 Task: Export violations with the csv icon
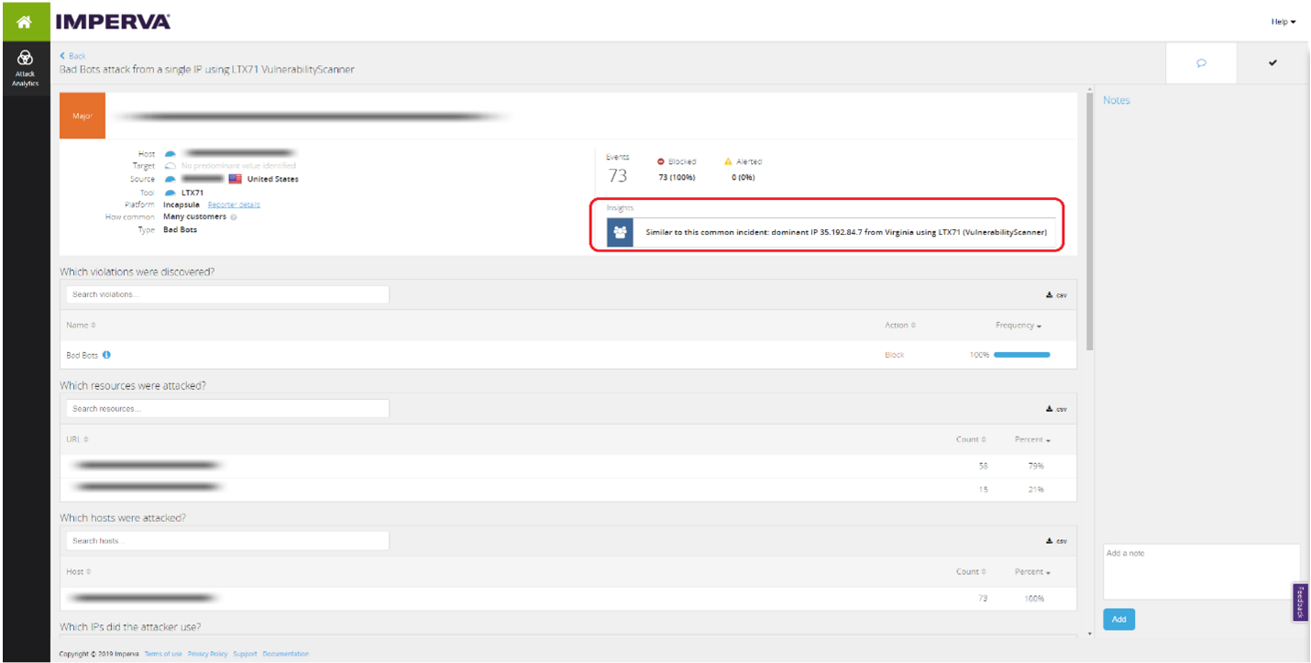[1057, 294]
